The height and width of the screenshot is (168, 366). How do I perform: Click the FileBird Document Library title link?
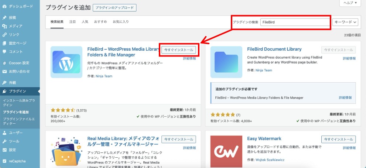click(x=274, y=49)
